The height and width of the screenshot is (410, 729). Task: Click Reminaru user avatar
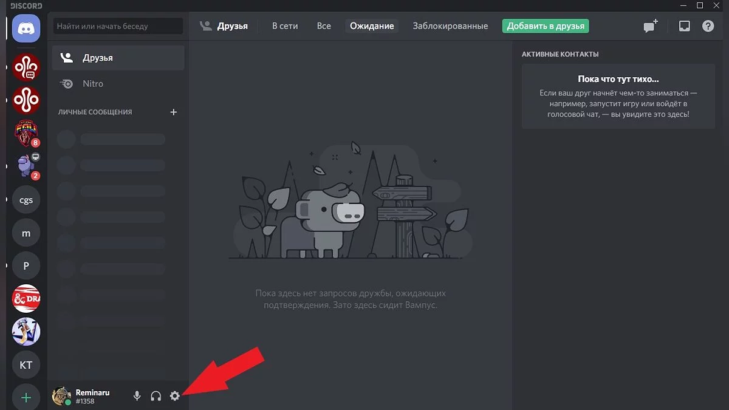(61, 396)
